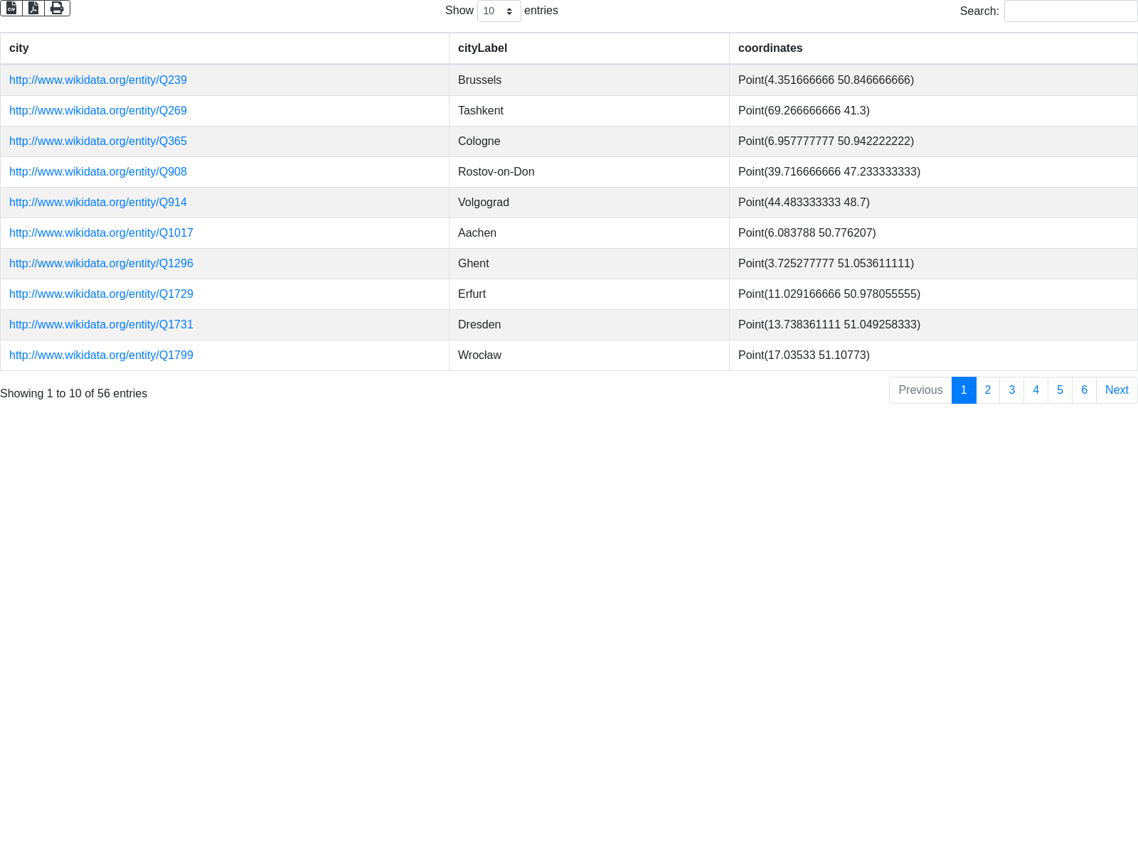Go to page 2 of results

[987, 390]
